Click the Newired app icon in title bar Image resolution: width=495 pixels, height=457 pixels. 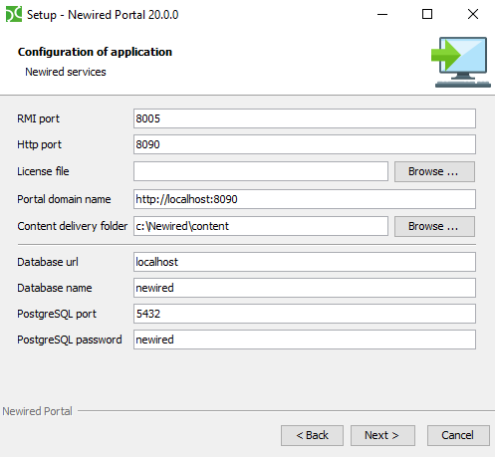pyautogui.click(x=14, y=14)
